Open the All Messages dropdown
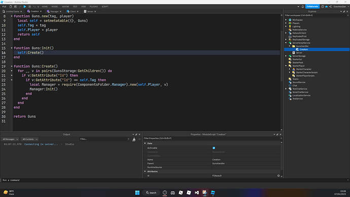Image resolution: width=350 pixels, height=197 pixels. click(x=10, y=139)
